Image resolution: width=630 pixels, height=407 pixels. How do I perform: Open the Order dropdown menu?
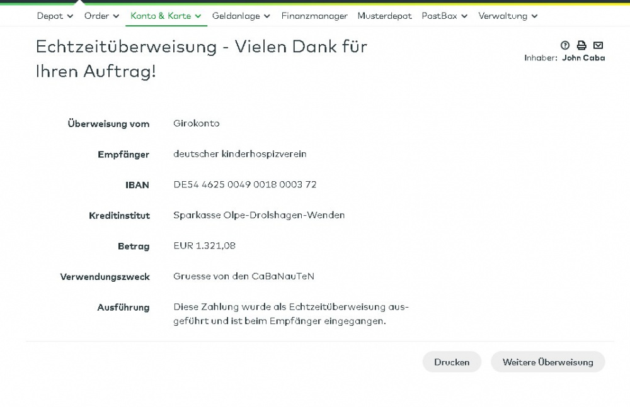(101, 16)
